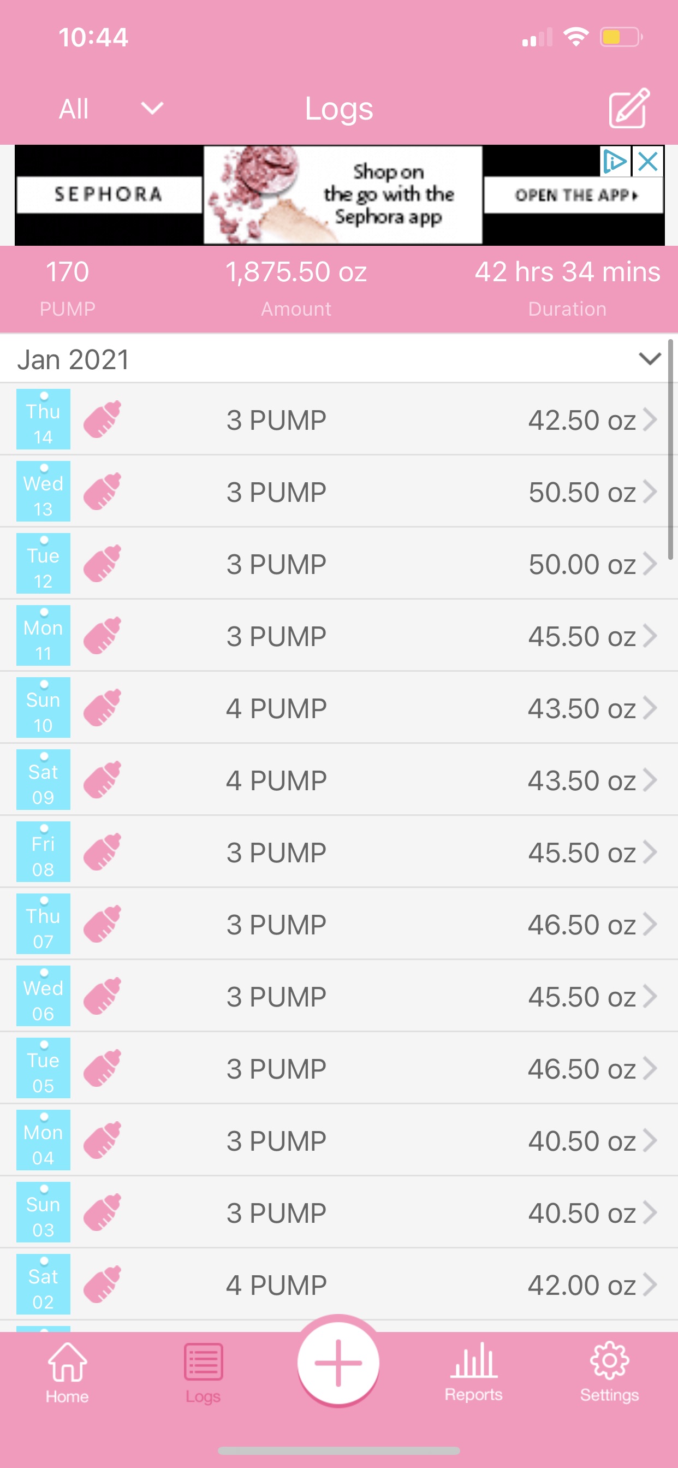This screenshot has width=678, height=1468.
Task: Tap the Home house icon
Action: tap(67, 1364)
